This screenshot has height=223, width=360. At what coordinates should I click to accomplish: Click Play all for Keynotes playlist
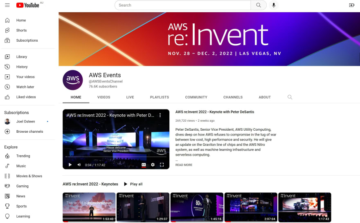133,184
